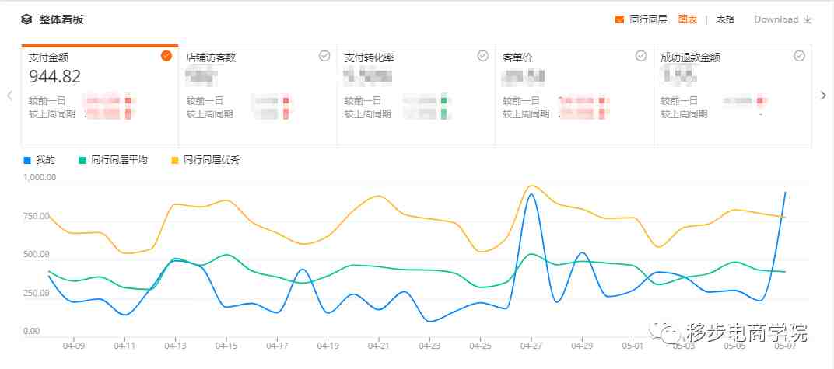Click the 04-27 date axis label
Image resolution: width=834 pixels, height=369 pixels.
(x=531, y=346)
